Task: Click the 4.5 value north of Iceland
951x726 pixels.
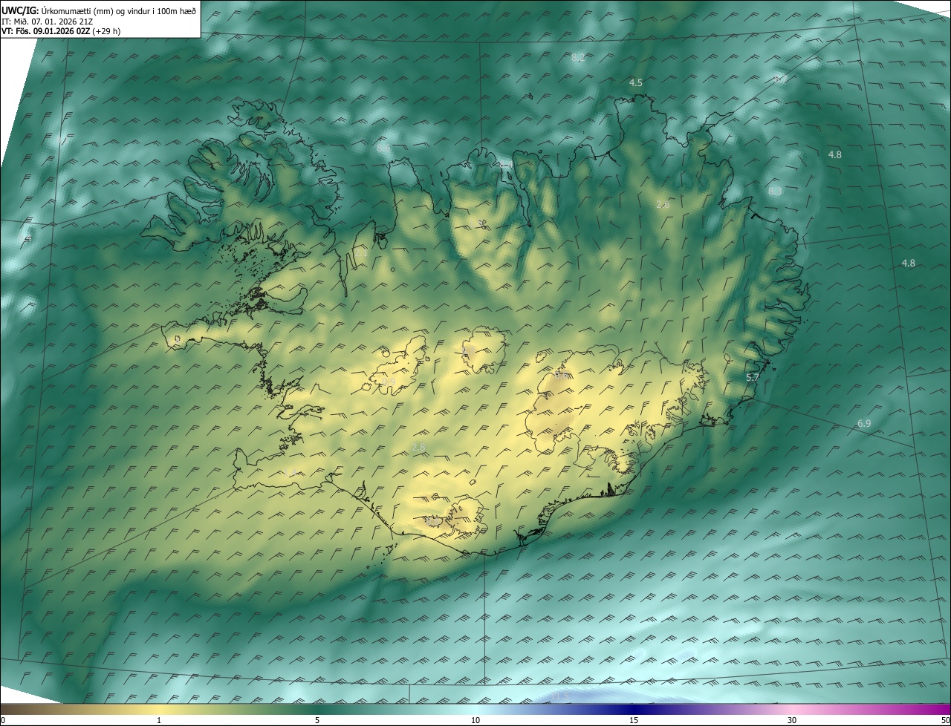Action: click(x=635, y=82)
